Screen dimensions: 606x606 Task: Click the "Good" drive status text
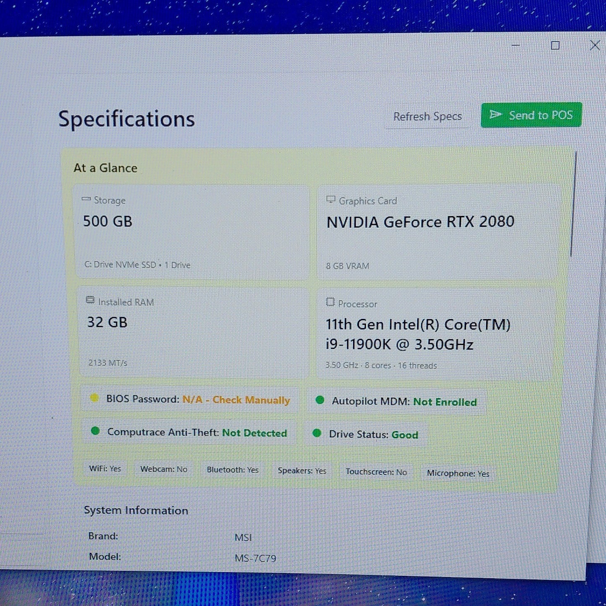[405, 435]
